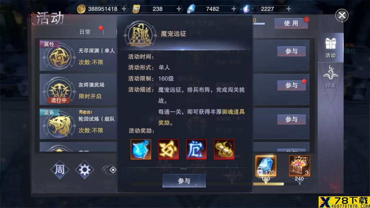The width and height of the screenshot is (370, 208).
Task: Join 灰烬演武场 with 参与 button
Action: click(292, 85)
